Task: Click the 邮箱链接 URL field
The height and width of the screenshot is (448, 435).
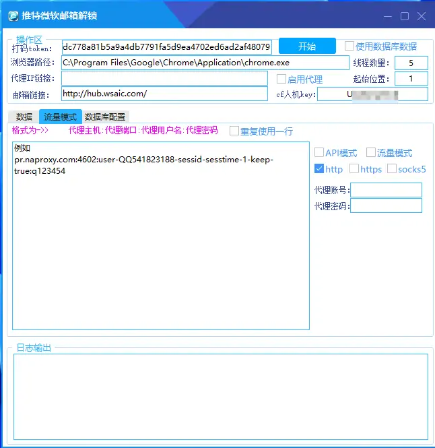Action: coord(164,94)
